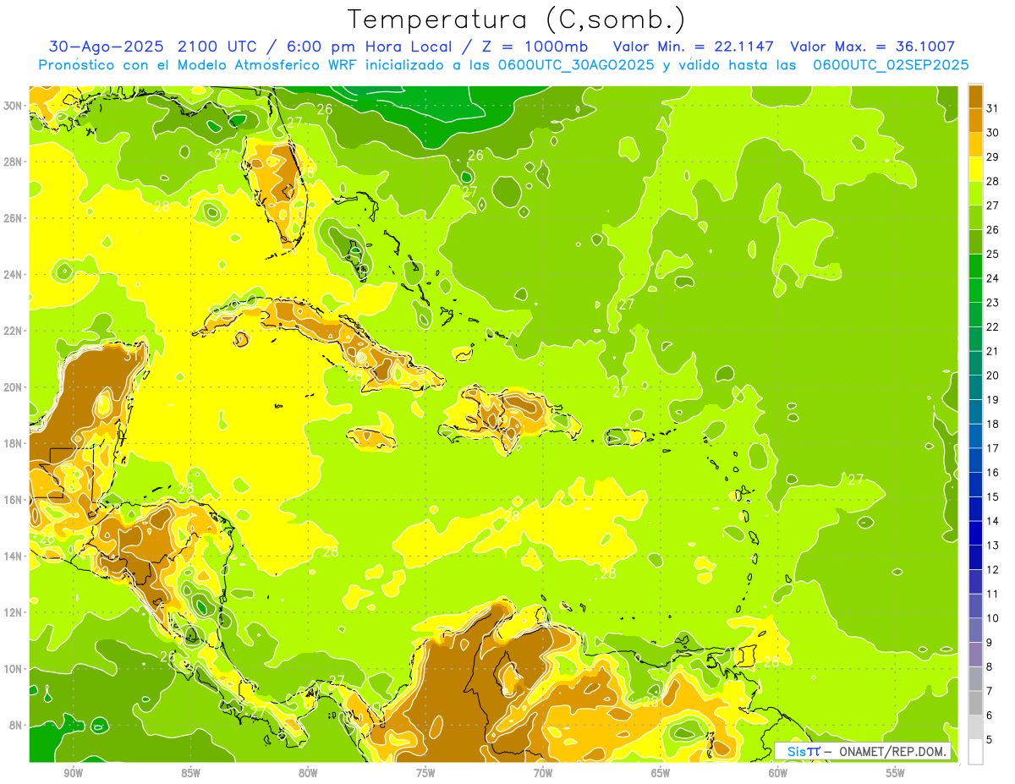The height and width of the screenshot is (784, 1015).
Task: Click the 10N latitude axis label
Action: (x=13, y=669)
